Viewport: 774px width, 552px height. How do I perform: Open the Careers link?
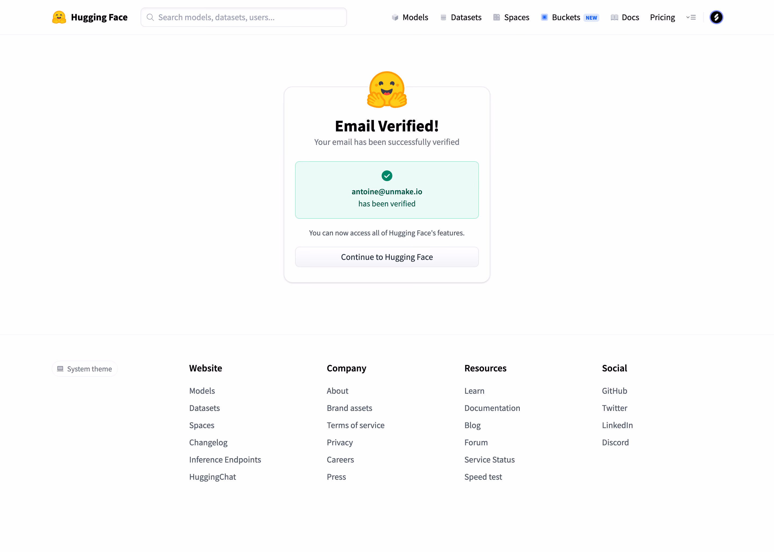pyautogui.click(x=340, y=460)
